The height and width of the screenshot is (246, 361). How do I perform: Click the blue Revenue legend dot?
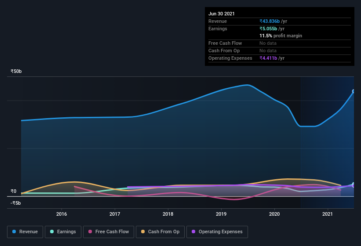14,232
